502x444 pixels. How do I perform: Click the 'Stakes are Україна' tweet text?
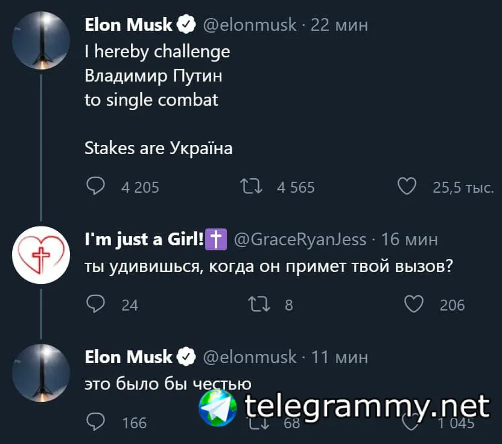coord(158,148)
